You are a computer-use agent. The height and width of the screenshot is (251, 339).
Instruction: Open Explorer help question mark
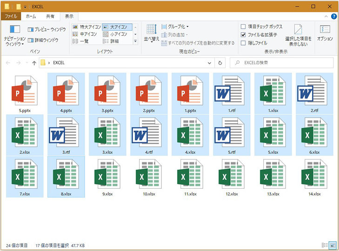pos(334,16)
